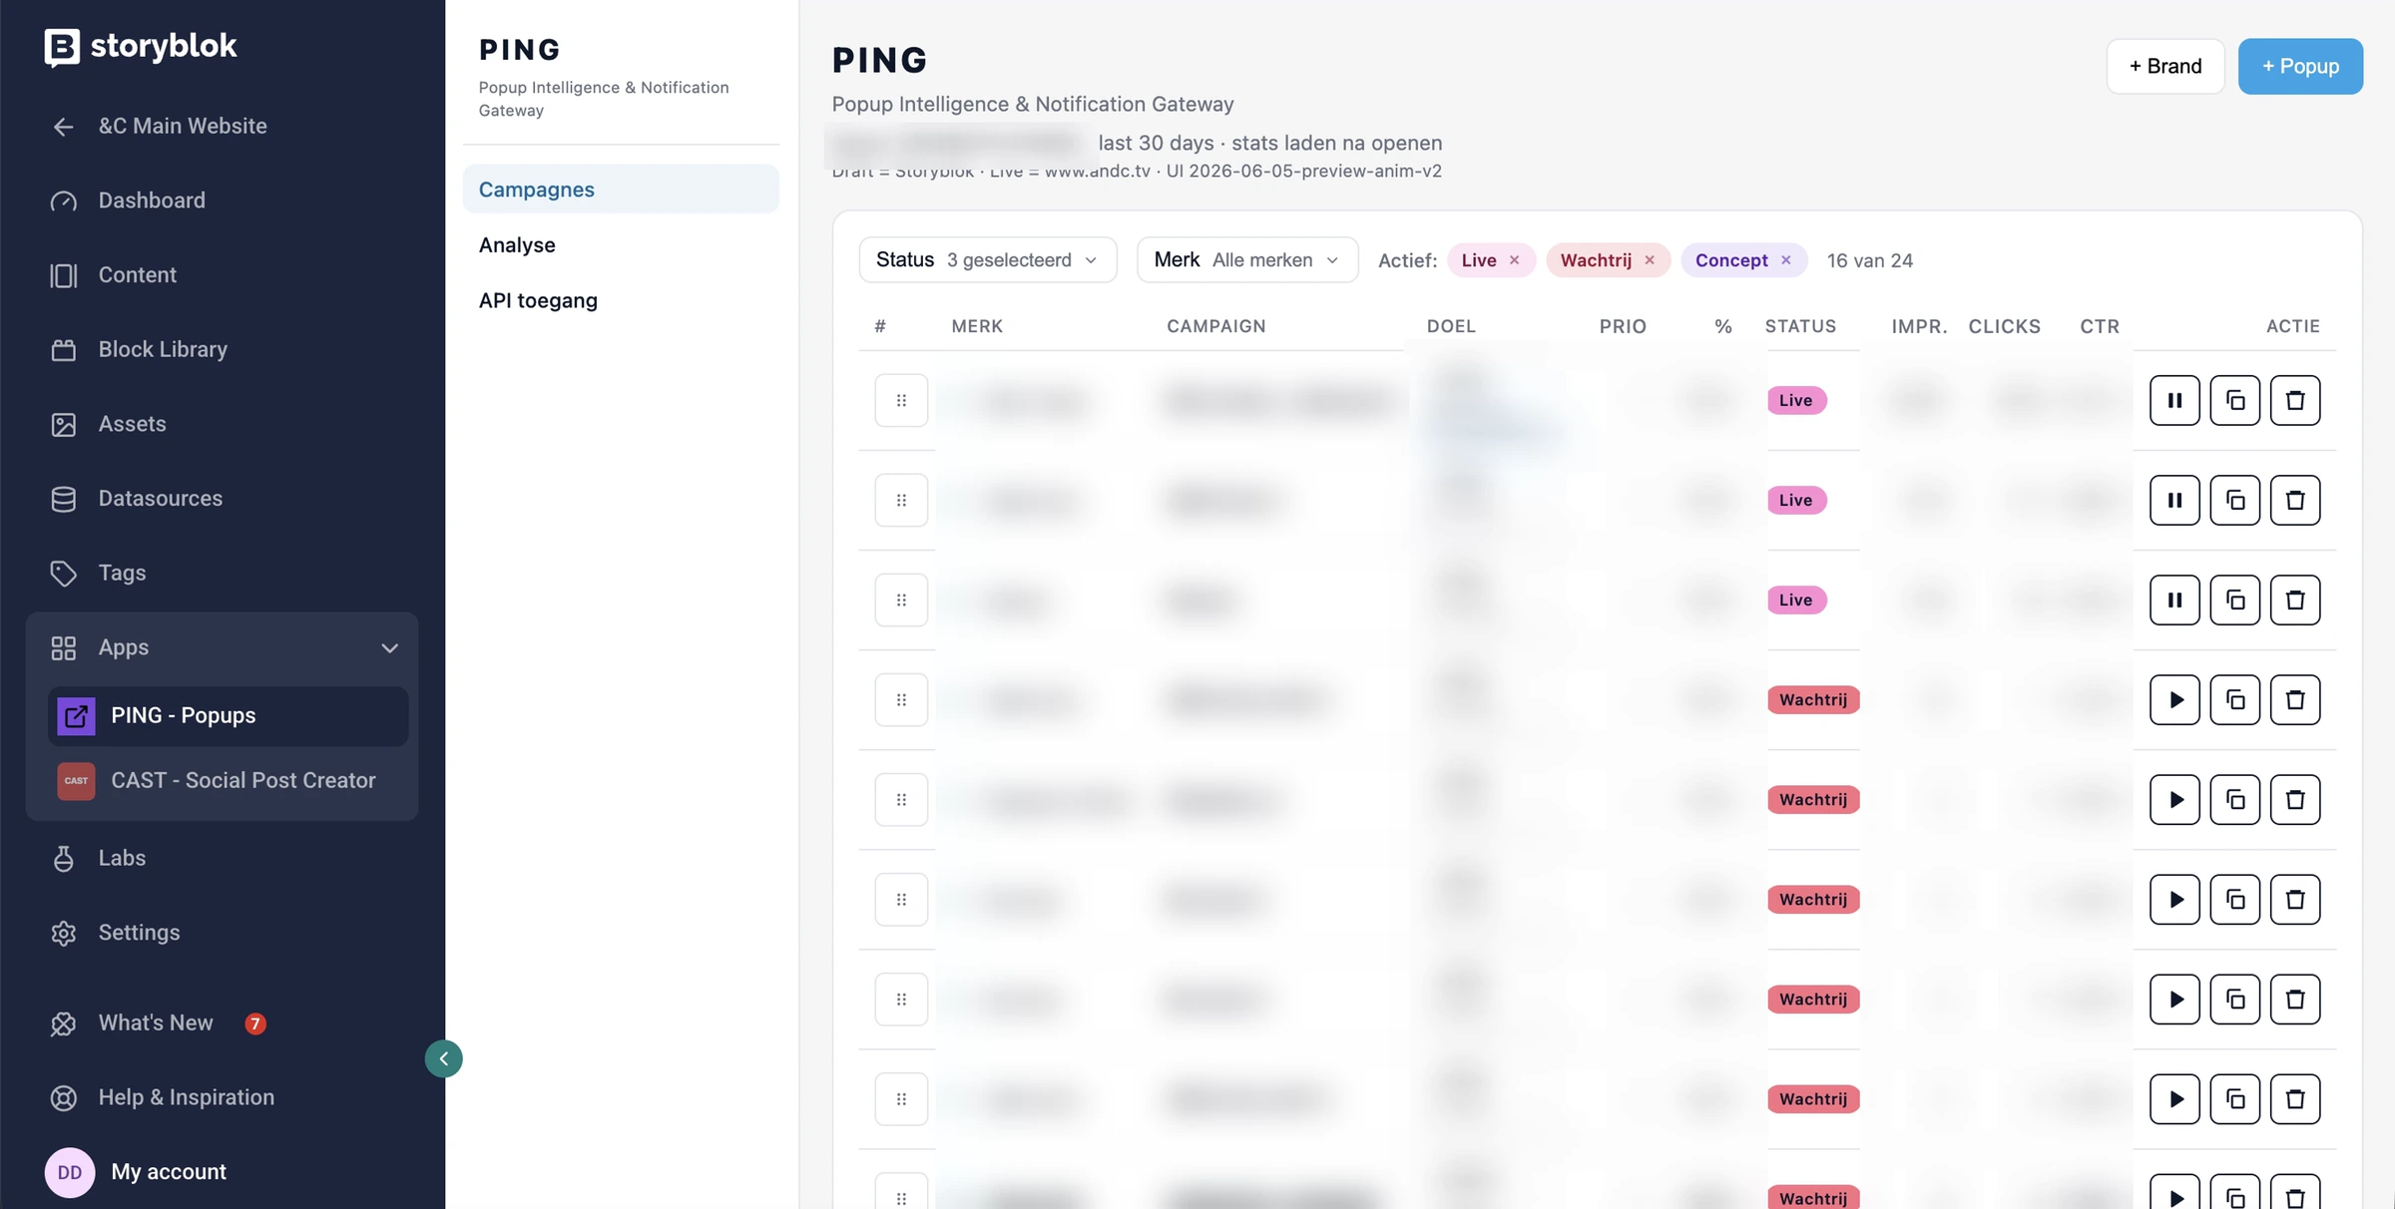Image resolution: width=2395 pixels, height=1209 pixels.
Task: Click the Storyblok logo
Action: (141, 46)
